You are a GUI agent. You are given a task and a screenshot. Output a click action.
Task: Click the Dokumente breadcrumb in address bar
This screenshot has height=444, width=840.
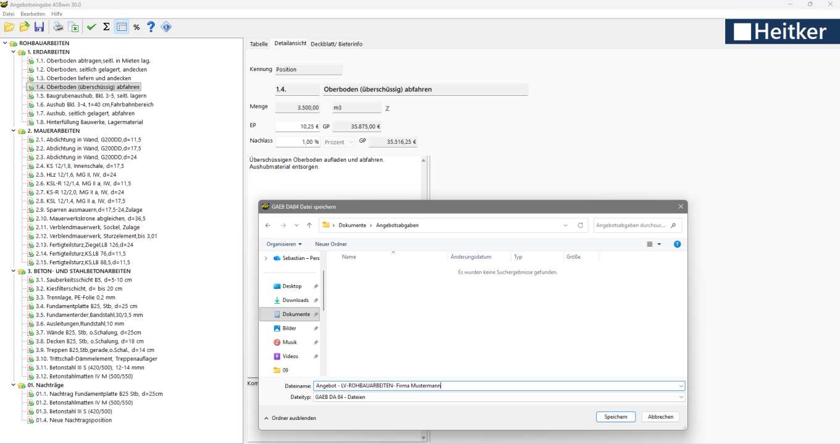(352, 225)
